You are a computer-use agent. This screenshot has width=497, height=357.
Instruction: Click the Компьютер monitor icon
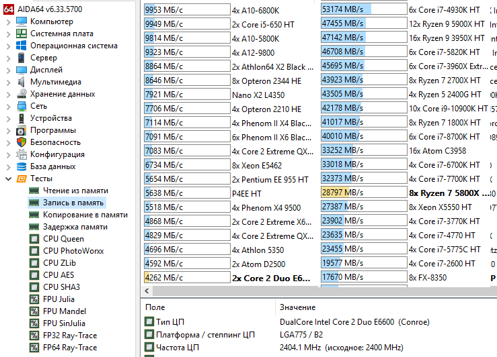pos(22,21)
